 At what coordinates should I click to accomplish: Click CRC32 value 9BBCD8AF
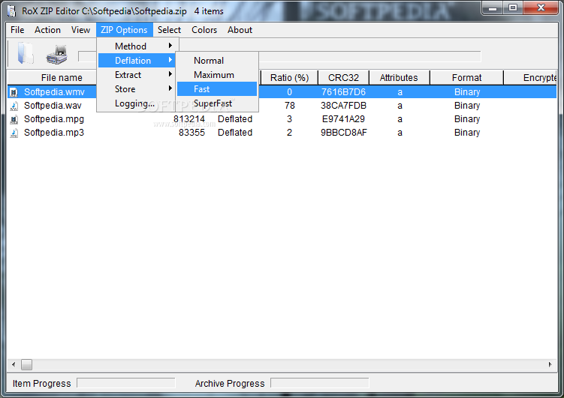point(344,133)
